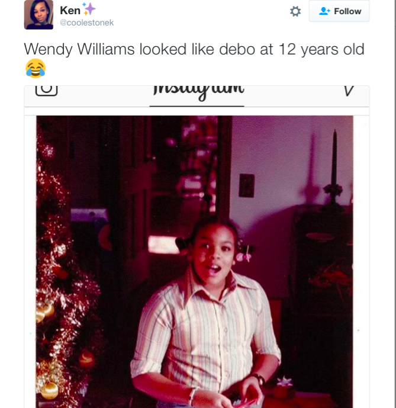The width and height of the screenshot is (396, 408).
Task: Click the wristwatch on the child's arm
Action: [259, 379]
